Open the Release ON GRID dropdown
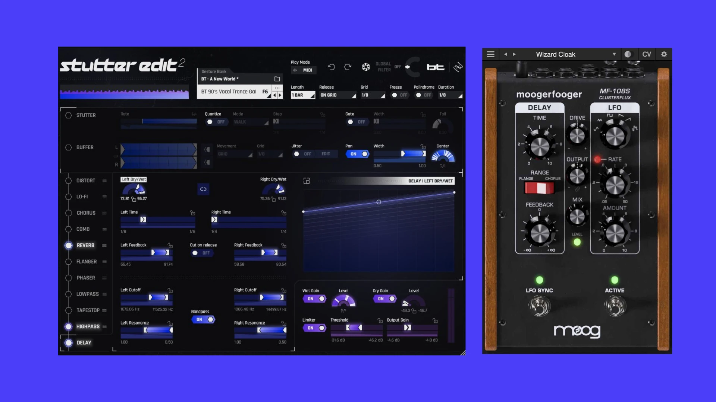Viewport: 716px width, 402px height. point(338,95)
